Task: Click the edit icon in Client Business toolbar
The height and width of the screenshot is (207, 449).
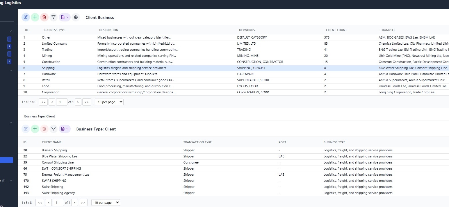Action: [x=26, y=17]
